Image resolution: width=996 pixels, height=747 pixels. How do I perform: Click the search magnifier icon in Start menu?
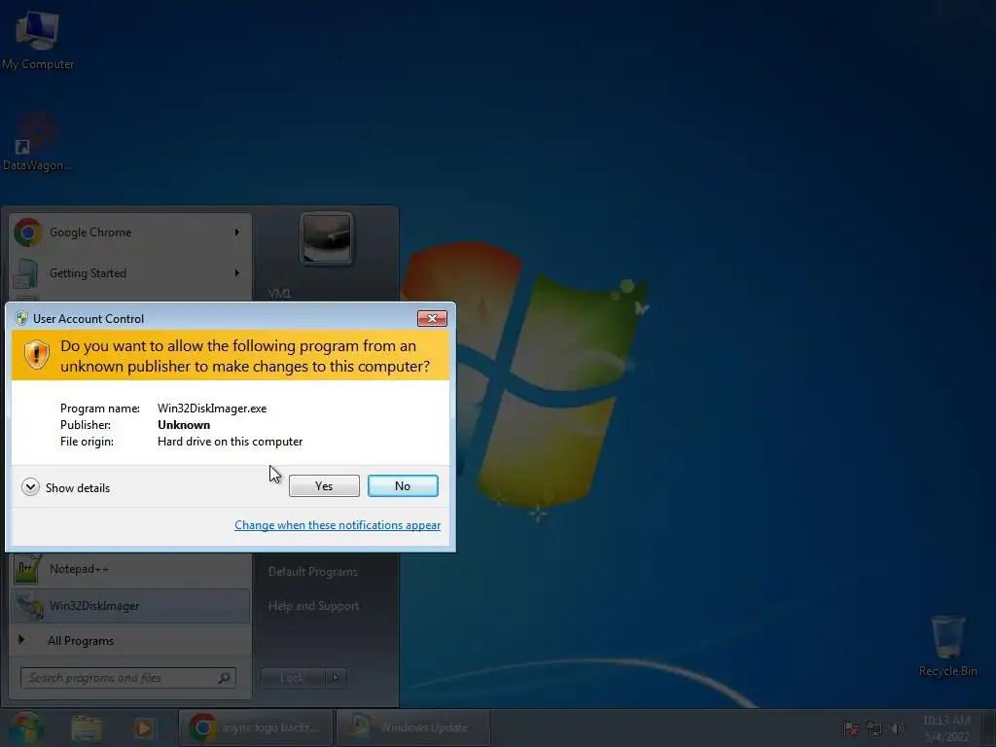(225, 678)
